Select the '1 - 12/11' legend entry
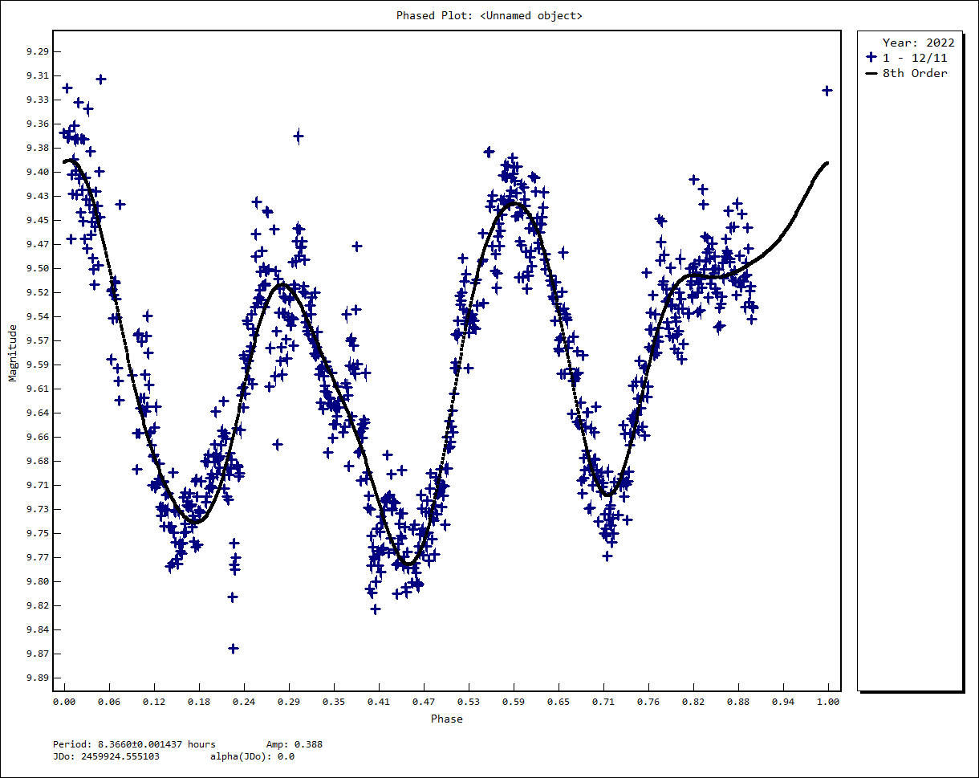Viewport: 979px width, 778px height. point(915,58)
